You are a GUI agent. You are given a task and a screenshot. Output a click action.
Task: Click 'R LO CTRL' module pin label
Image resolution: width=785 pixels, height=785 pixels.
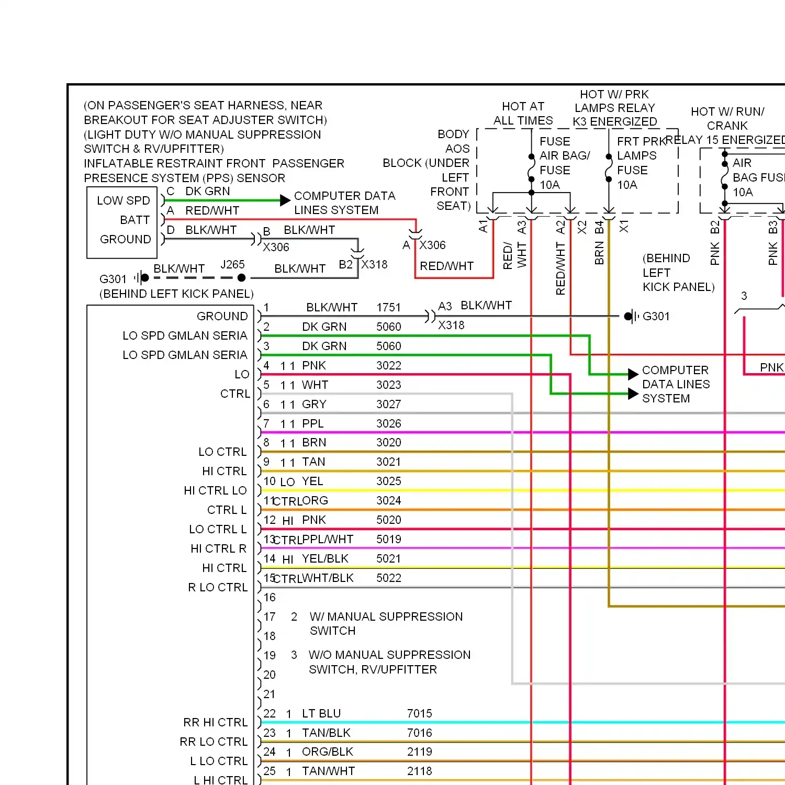coord(218,587)
